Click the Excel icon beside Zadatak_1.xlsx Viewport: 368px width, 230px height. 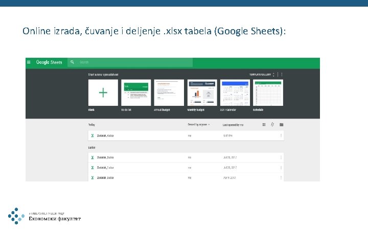tap(93, 168)
